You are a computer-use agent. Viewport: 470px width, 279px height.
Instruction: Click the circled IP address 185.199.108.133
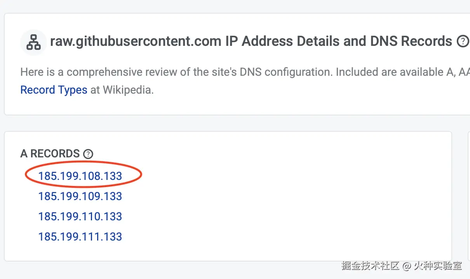click(80, 176)
